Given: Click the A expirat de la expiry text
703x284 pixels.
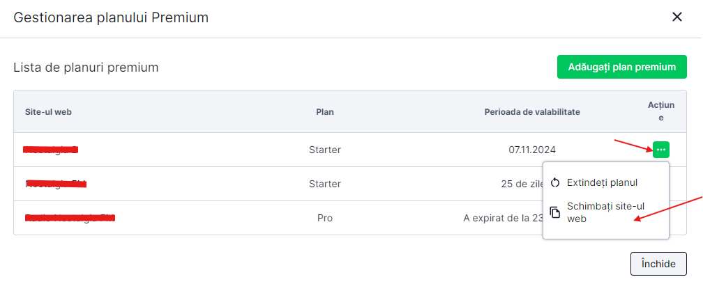Looking at the screenshot, I should pyautogui.click(x=502, y=218).
